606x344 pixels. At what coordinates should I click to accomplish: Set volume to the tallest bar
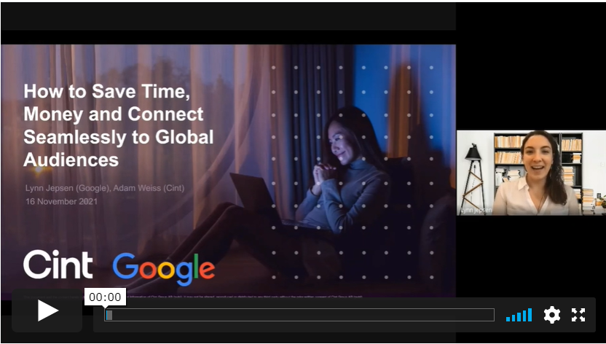point(530,315)
